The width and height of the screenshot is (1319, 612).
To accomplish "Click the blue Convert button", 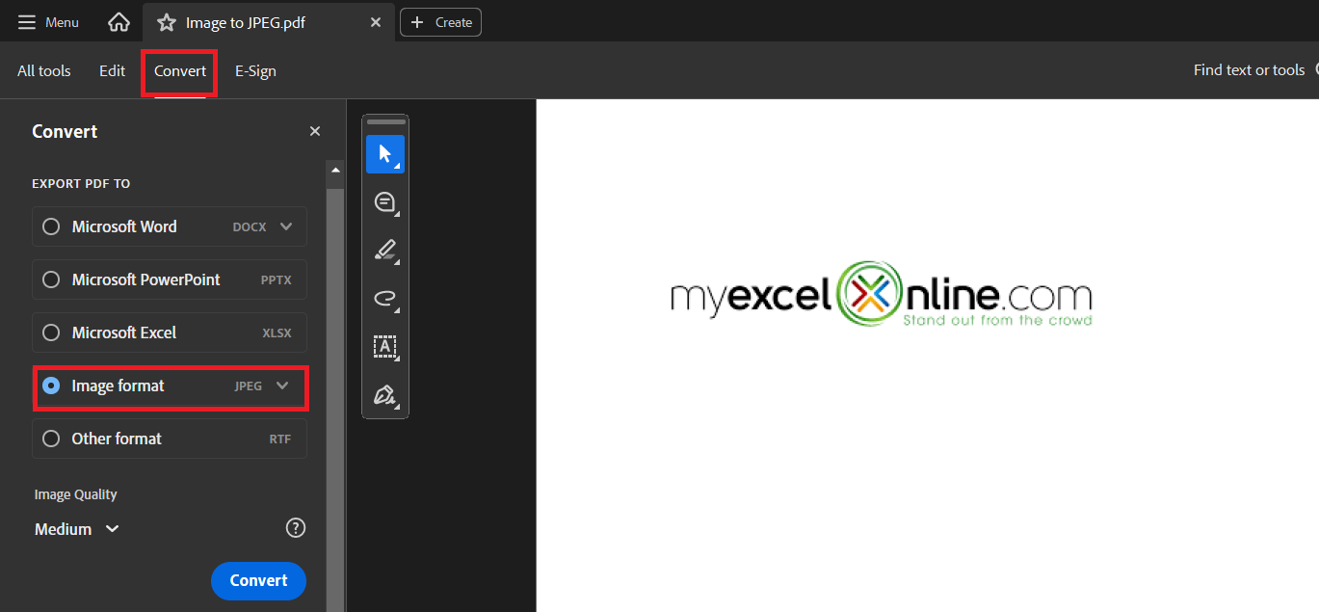I will click(258, 580).
